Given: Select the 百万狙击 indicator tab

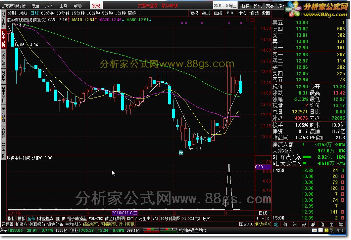Looking at the screenshot, I should click(x=143, y=219).
